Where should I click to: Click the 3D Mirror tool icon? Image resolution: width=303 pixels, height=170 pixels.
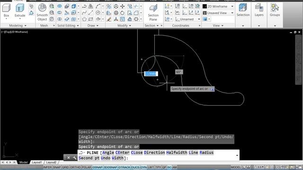[x=109, y=6]
